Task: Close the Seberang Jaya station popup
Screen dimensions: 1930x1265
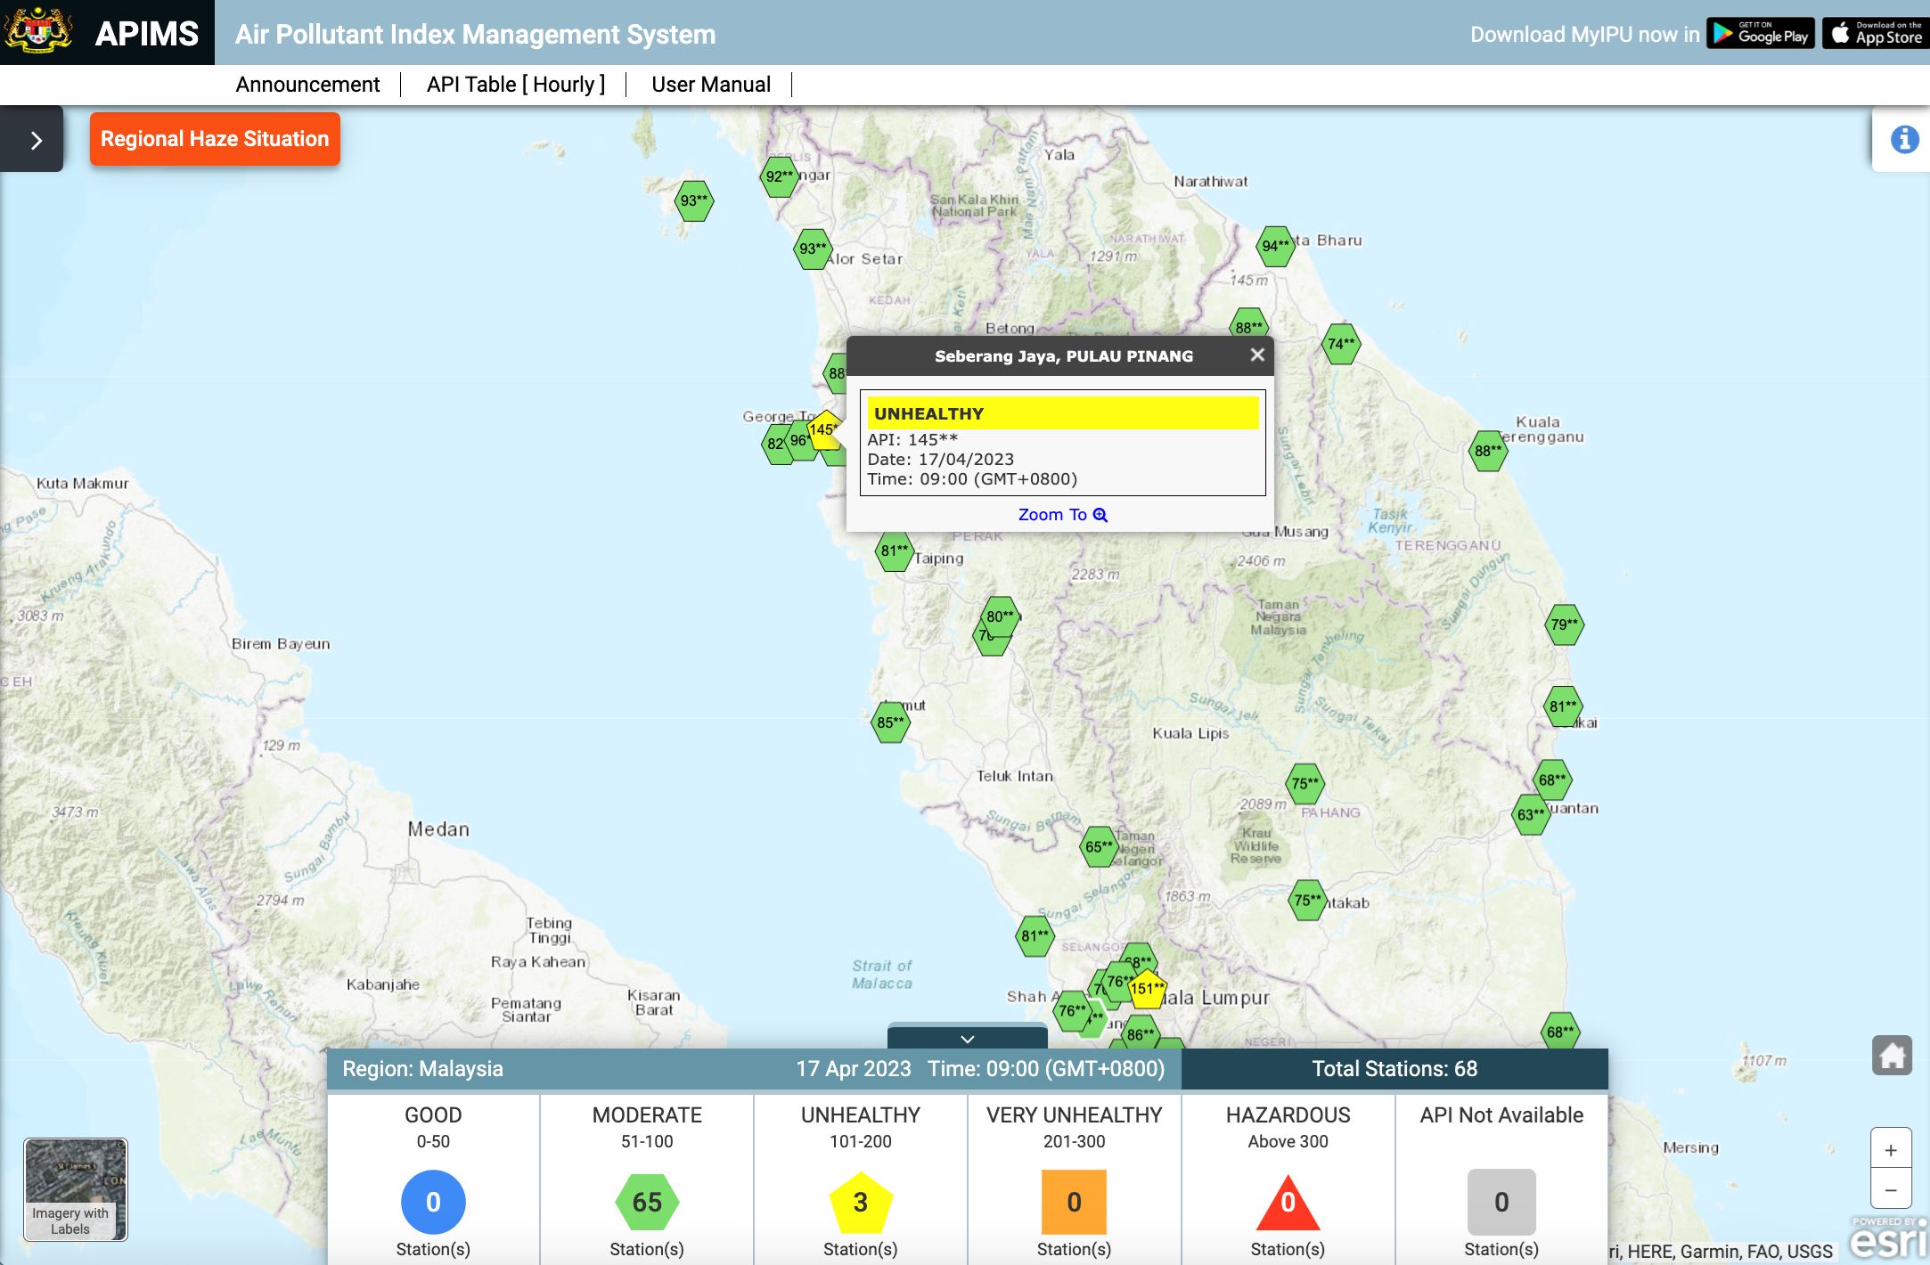Action: tap(1256, 354)
